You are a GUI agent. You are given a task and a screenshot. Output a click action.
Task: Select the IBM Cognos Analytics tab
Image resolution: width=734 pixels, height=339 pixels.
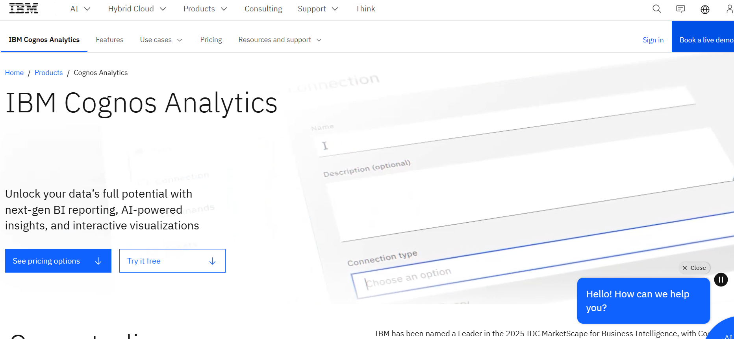[44, 40]
